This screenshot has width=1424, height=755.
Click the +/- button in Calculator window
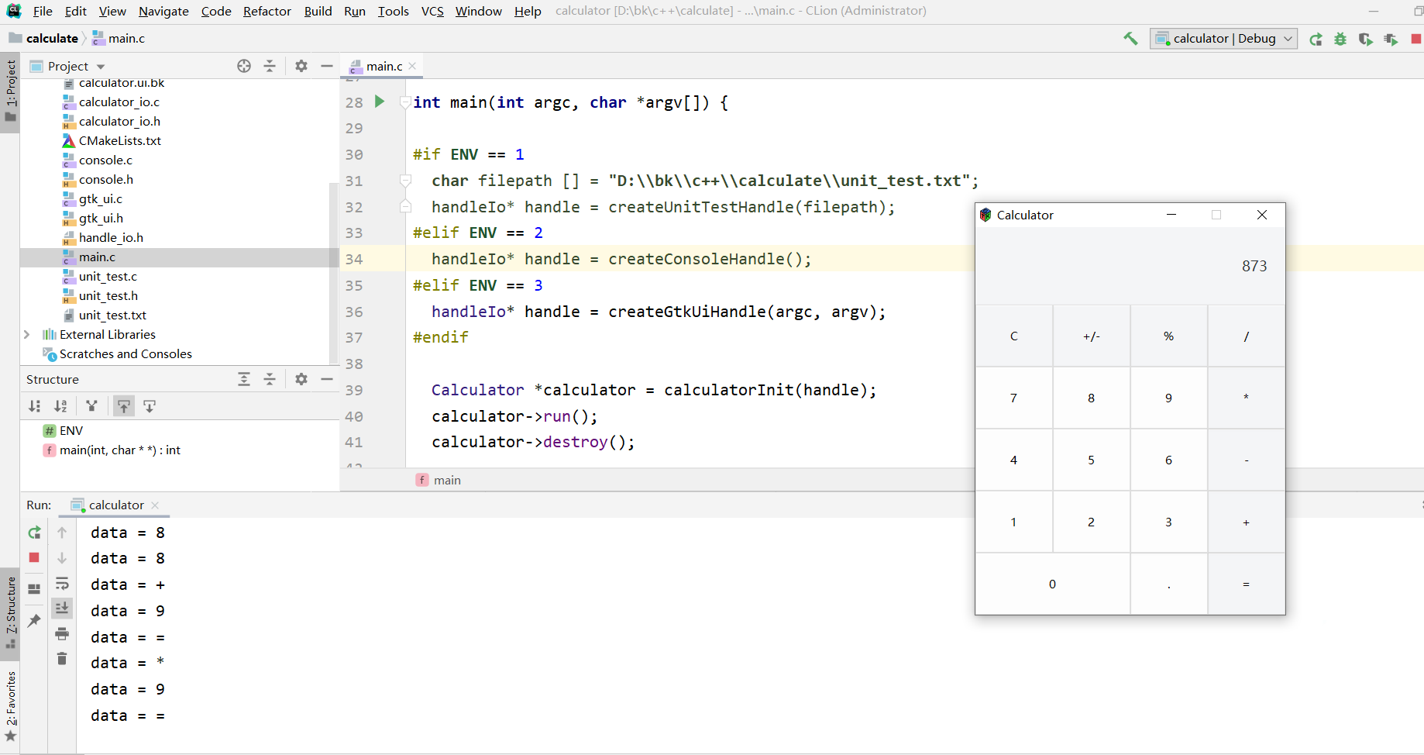[x=1091, y=336]
